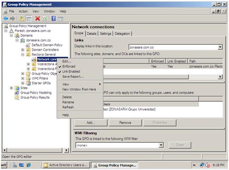The width and height of the screenshot is (229, 170).
Task: Click the Enforced column header
Action: point(157,61)
